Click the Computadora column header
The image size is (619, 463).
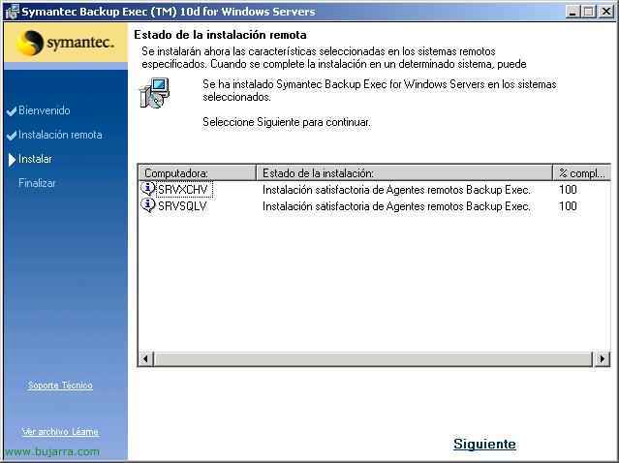coord(198,172)
